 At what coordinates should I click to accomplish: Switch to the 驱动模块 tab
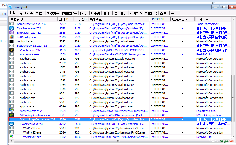click(x=26, y=13)
